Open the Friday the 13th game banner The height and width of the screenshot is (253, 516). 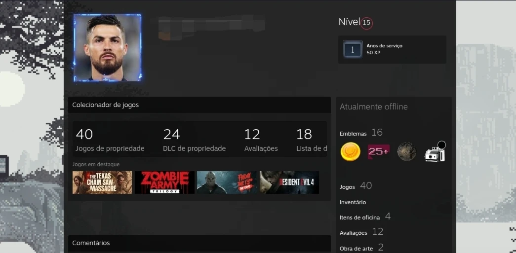(x=227, y=182)
